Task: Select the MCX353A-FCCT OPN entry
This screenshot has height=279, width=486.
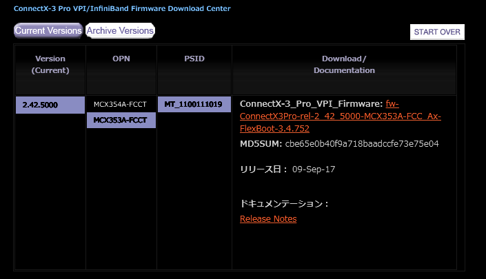Action: pos(121,121)
